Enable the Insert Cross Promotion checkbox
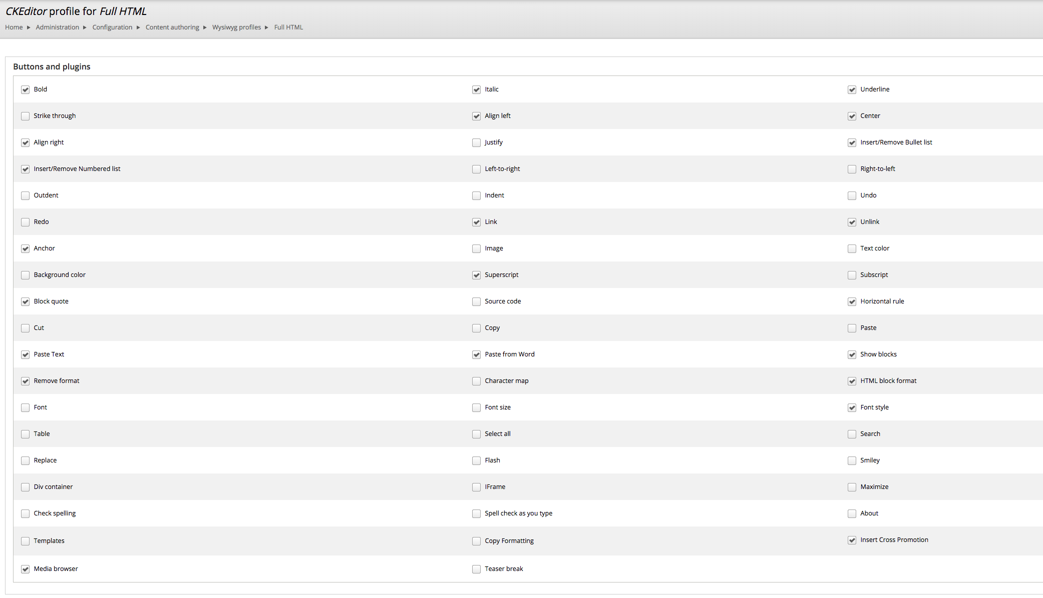The height and width of the screenshot is (598, 1043). coord(852,540)
